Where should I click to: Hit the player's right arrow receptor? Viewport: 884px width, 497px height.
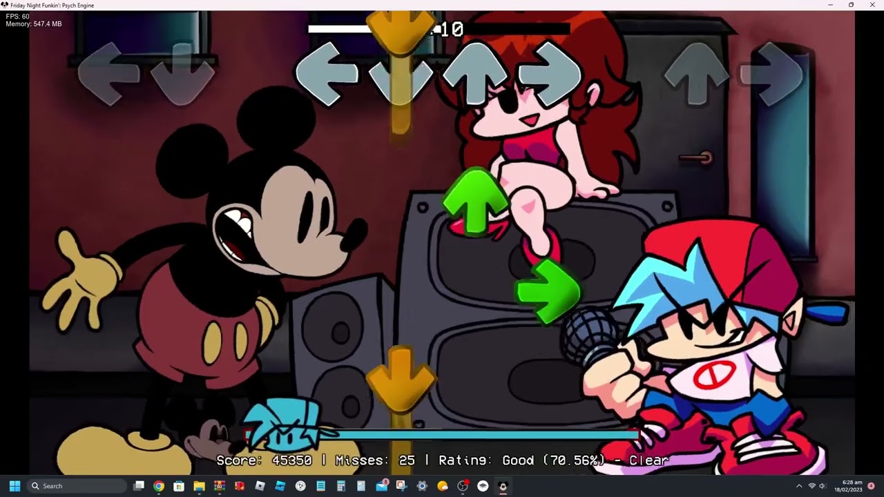pyautogui.click(x=550, y=73)
